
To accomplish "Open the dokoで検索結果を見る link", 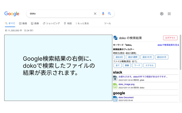I will click(x=168, y=45).
